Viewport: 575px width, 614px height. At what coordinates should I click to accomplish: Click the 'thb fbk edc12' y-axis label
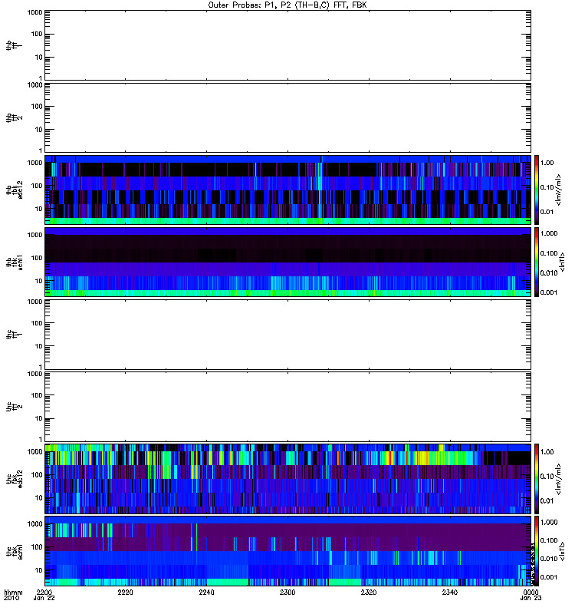pos(15,190)
